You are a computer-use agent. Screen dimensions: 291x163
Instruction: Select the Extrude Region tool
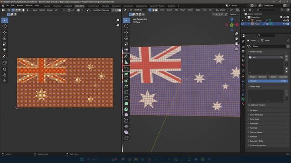pos(126,75)
